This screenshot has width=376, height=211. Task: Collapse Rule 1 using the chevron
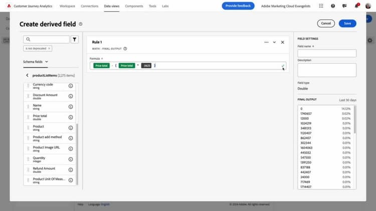pos(274,42)
